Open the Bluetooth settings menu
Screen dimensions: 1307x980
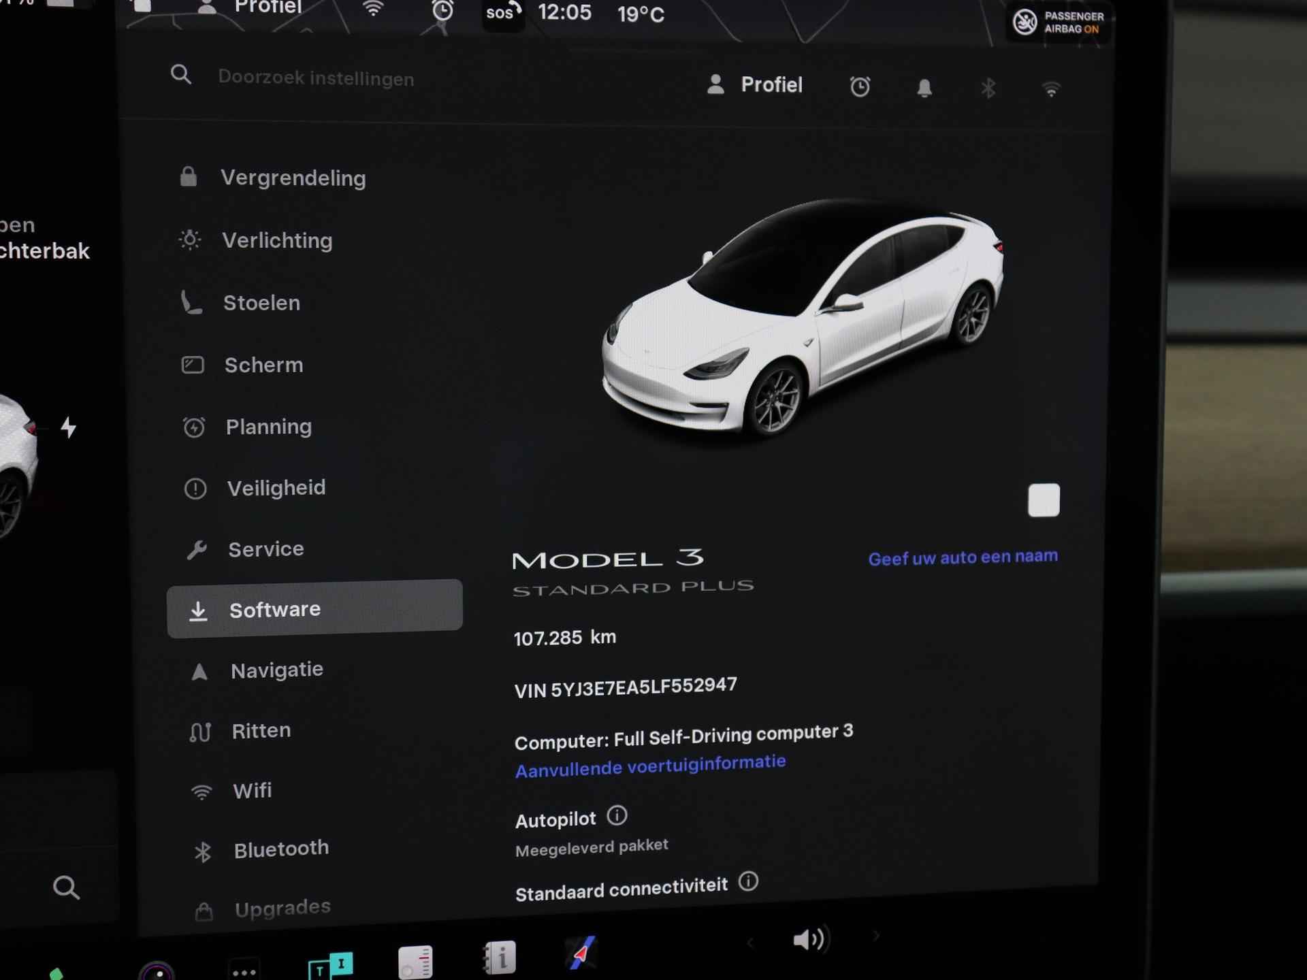(280, 849)
